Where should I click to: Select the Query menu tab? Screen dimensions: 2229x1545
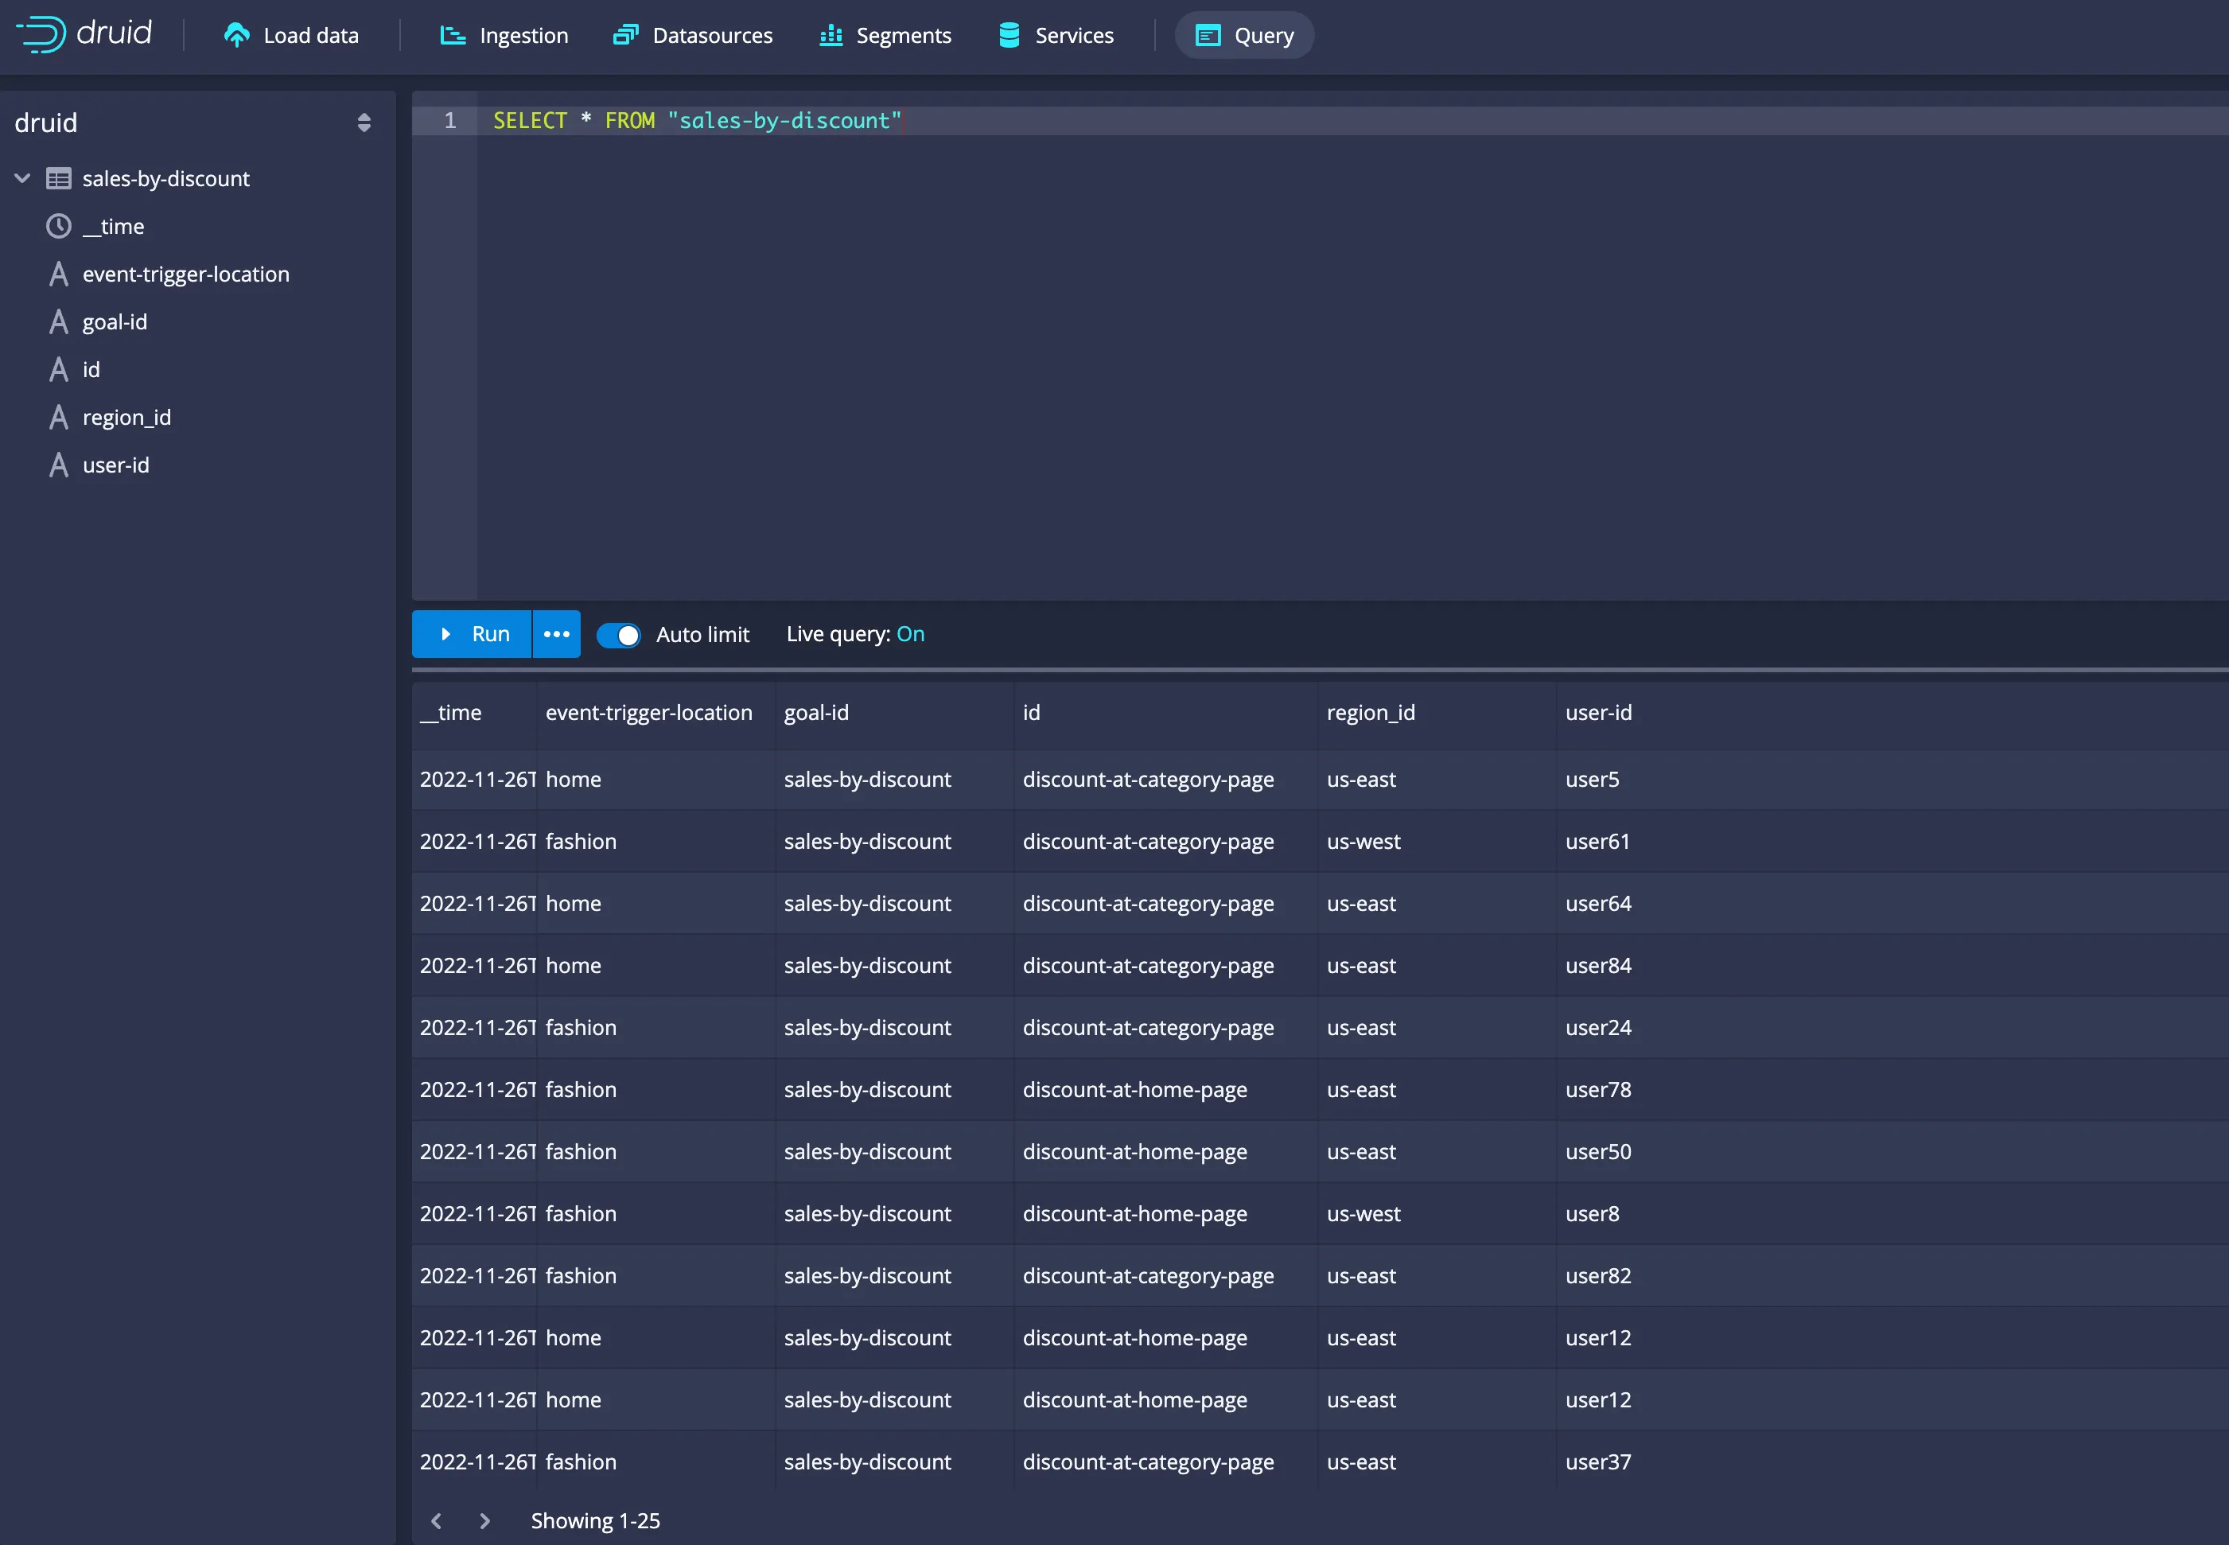1247,34
